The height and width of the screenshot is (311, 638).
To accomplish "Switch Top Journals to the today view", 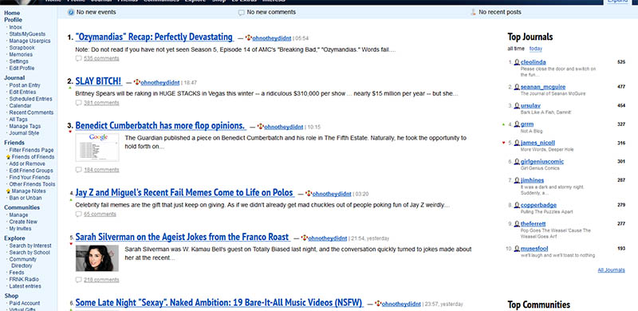I will [535, 49].
